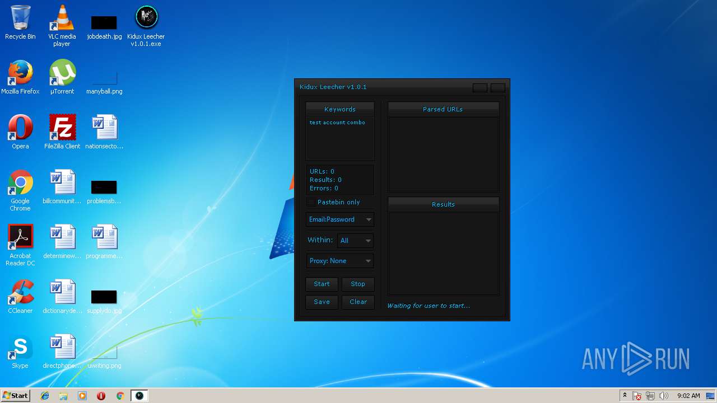This screenshot has width=717, height=403.
Task: Click the Start button in Kidux Leecher
Action: [x=322, y=284]
